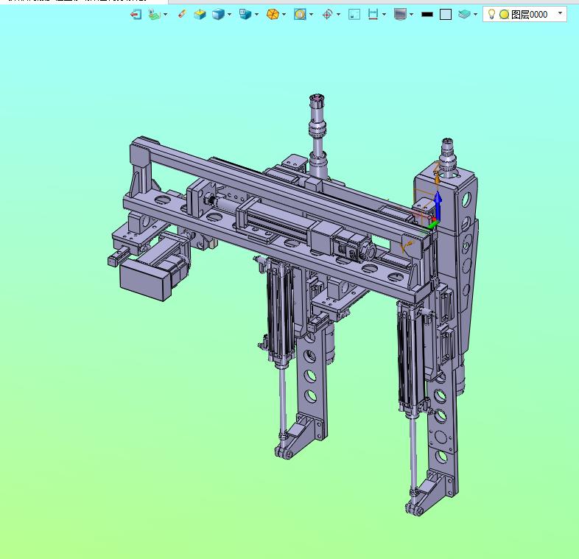
Task: Open the view orientation dropdown arrow
Action: (256, 15)
